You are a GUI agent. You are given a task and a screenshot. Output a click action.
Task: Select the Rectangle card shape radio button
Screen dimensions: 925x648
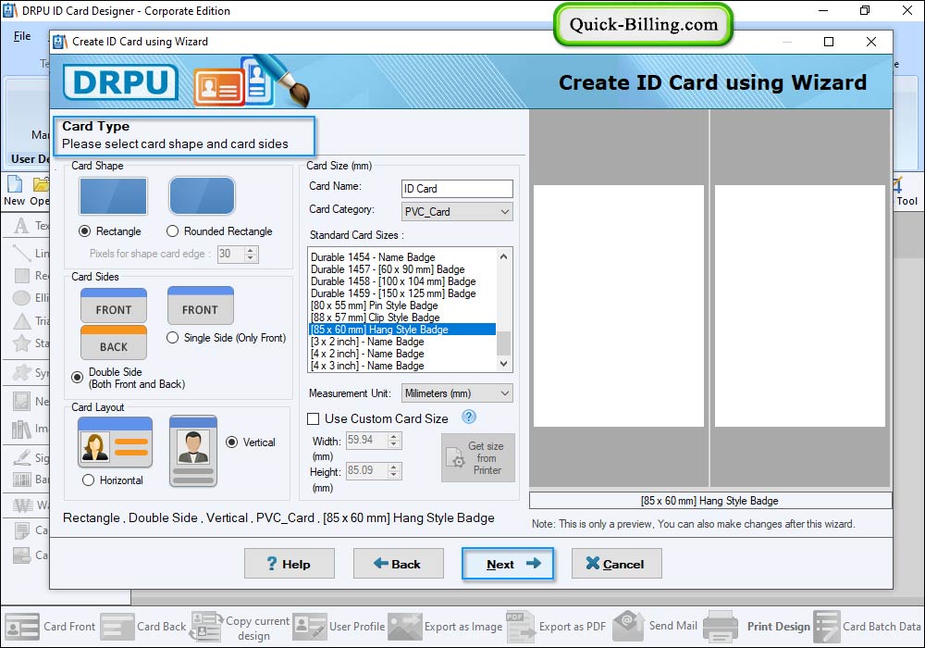click(x=84, y=231)
